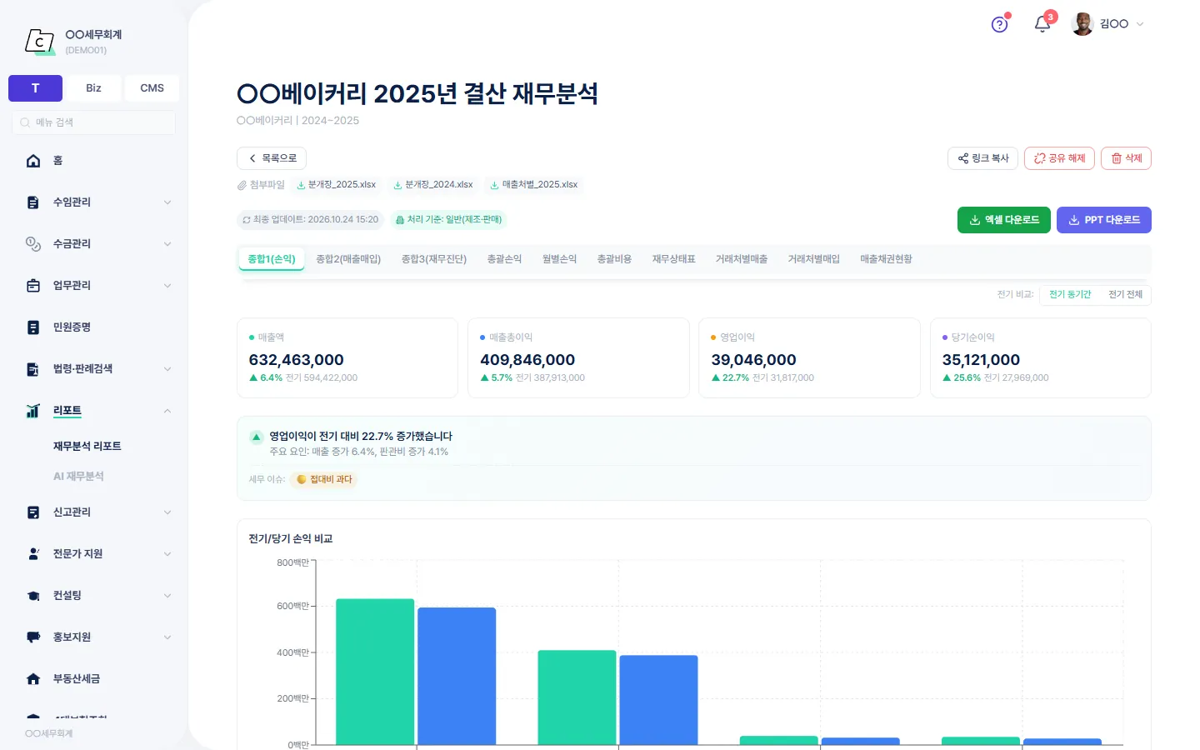1200x750 pixels.
Task: Download the 분개장_2025.xlsx attachment
Action: pyautogui.click(x=337, y=185)
